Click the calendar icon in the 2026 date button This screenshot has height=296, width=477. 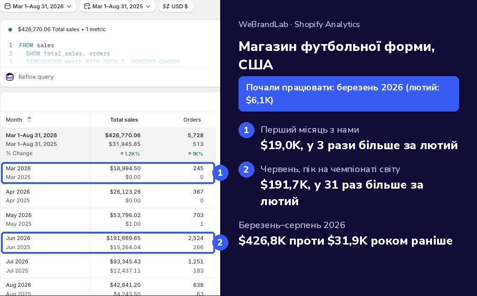coord(7,6)
